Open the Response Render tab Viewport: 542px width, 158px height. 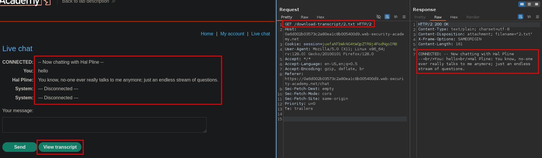[473, 17]
